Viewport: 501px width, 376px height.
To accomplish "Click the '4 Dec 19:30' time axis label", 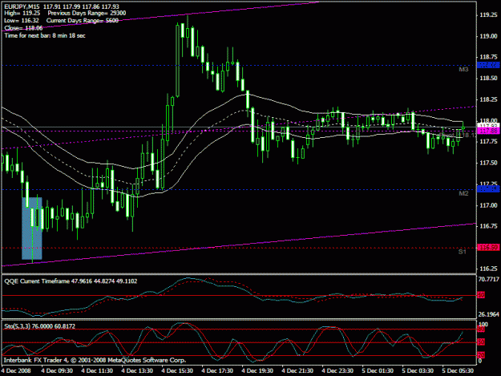I will coord(257,370).
